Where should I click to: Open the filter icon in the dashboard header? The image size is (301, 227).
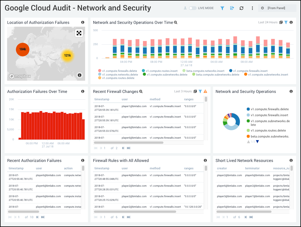click(x=222, y=8)
